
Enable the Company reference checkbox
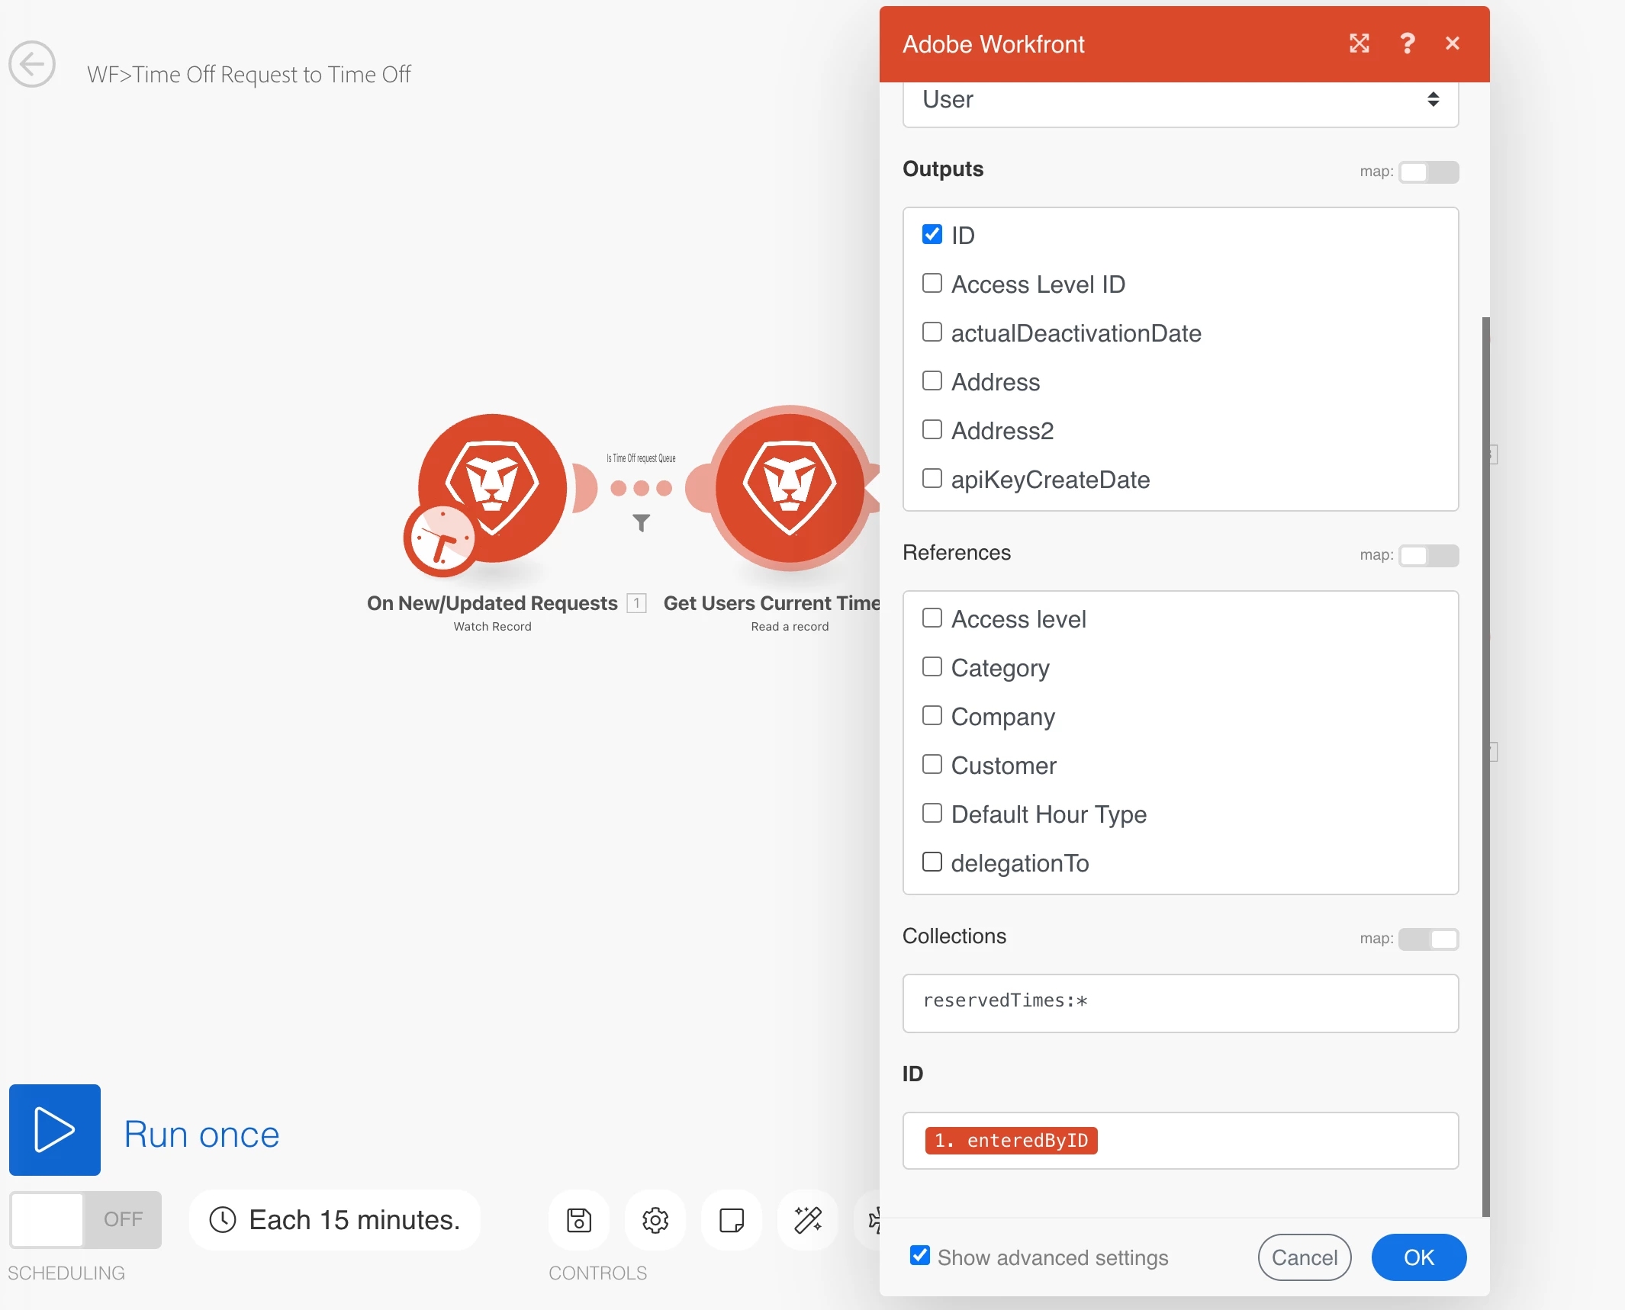pyautogui.click(x=932, y=715)
